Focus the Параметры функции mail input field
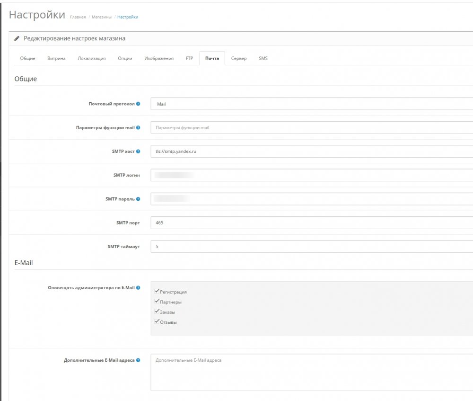The width and height of the screenshot is (473, 401). point(312,127)
